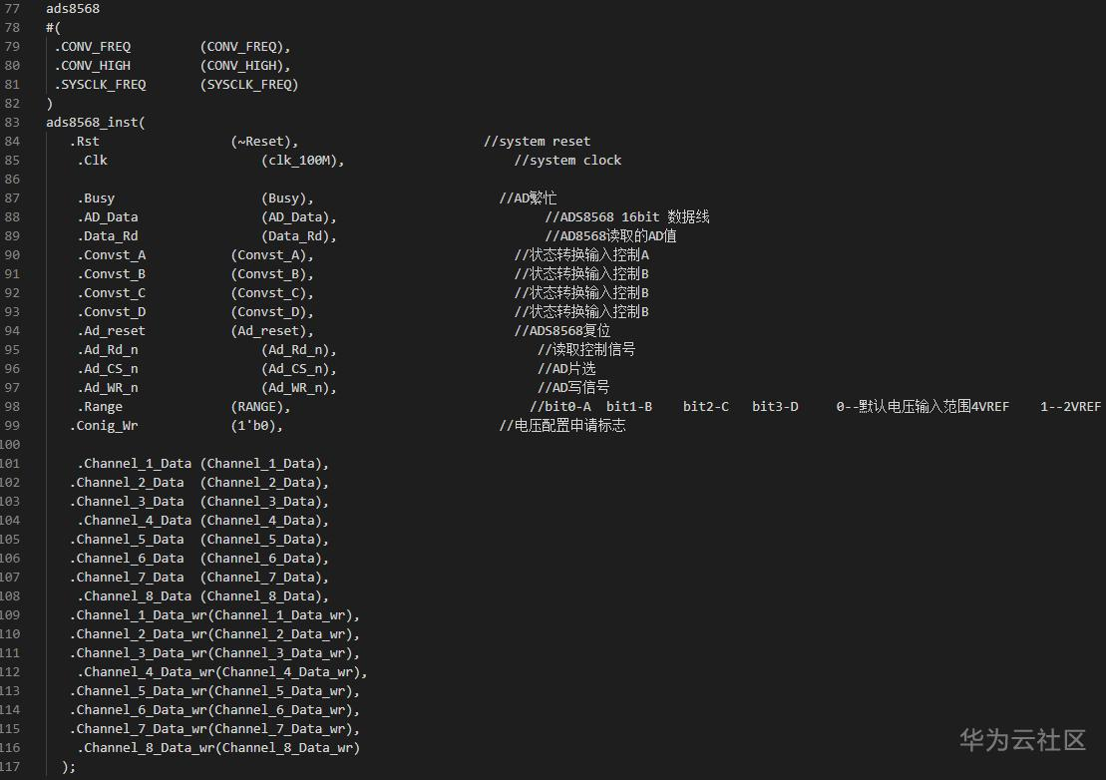Image resolution: width=1106 pixels, height=780 pixels.
Task: Click line number 98 in the gutter
Action: tap(12, 407)
